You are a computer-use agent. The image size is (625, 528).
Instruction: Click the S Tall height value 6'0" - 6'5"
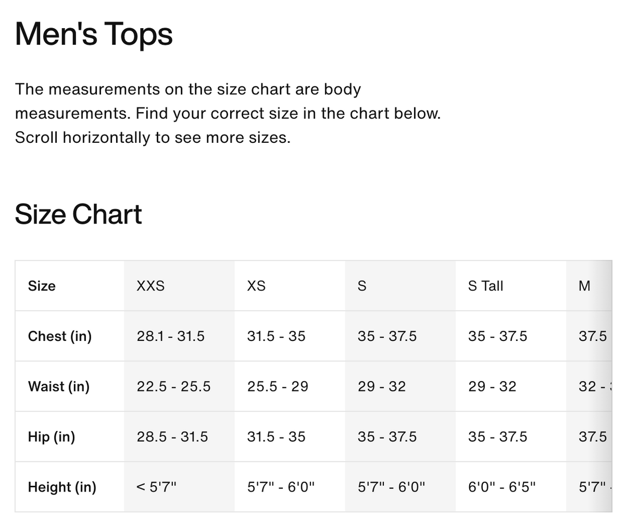tap(502, 487)
